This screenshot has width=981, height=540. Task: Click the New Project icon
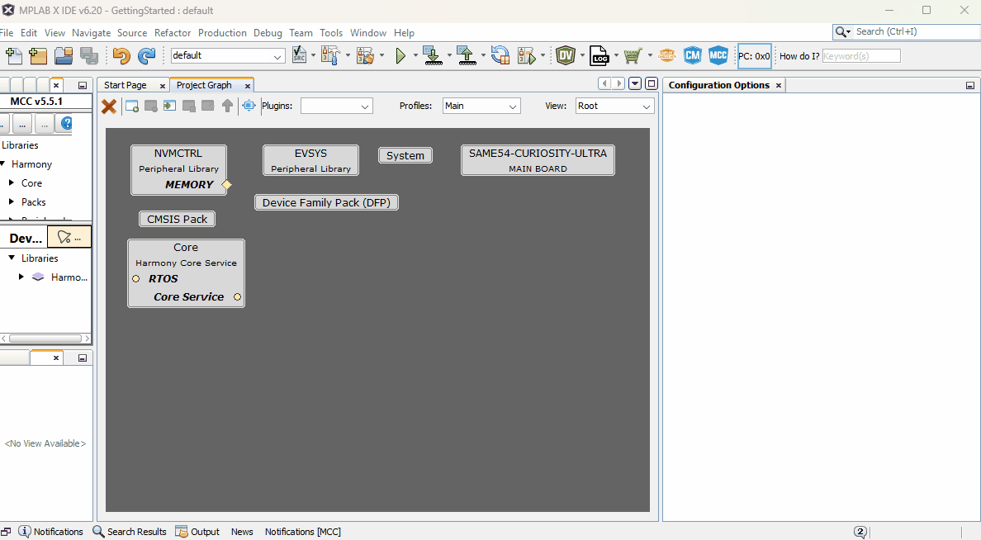click(x=38, y=55)
